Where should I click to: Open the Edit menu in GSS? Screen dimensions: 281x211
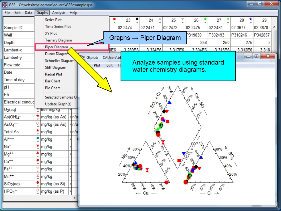point(17,13)
